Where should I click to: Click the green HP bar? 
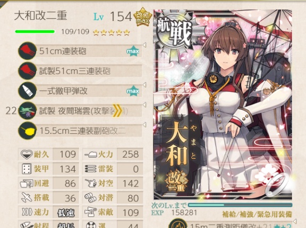tap(35, 31)
